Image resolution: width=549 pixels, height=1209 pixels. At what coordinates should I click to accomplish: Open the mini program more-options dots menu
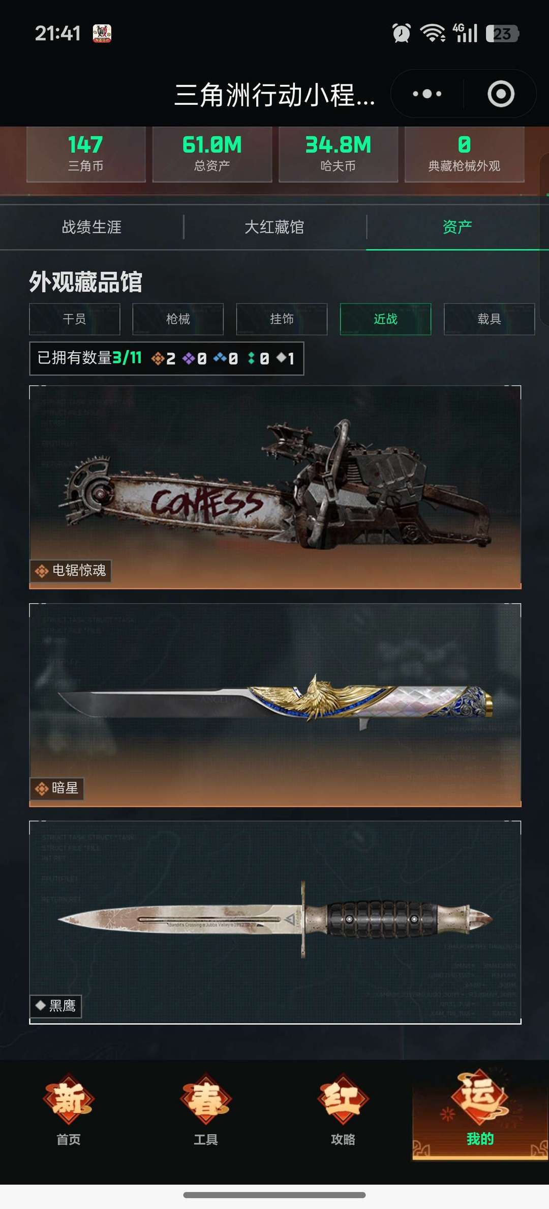click(427, 94)
